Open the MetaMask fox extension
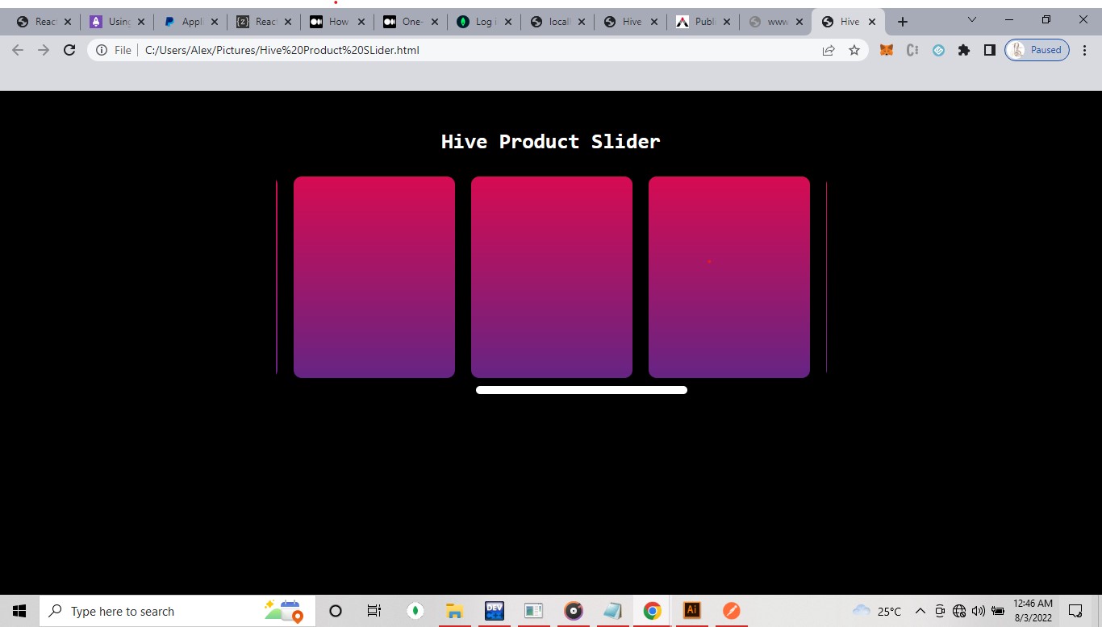Image resolution: width=1102 pixels, height=627 pixels. (887, 50)
